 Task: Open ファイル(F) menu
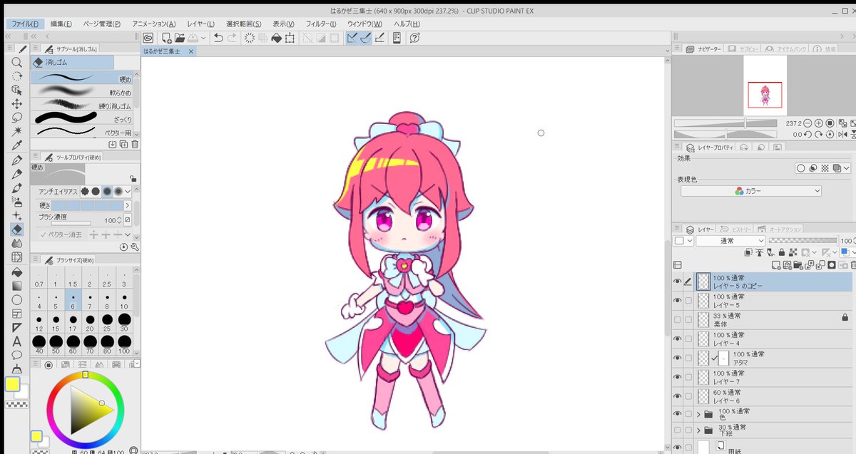pos(25,24)
